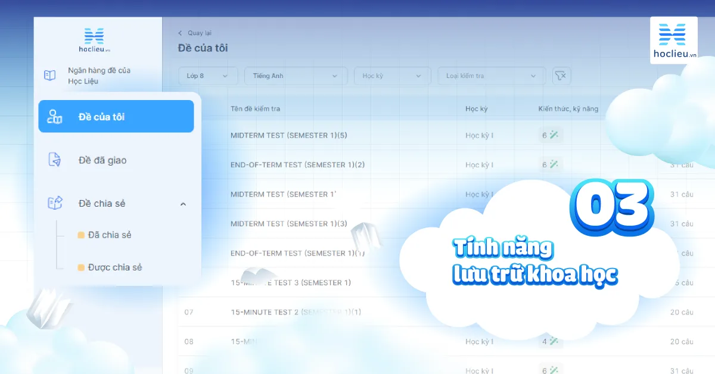Collapse the Đề chia sẻ chevron
Viewport: 715px width, 374px height.
(183, 204)
